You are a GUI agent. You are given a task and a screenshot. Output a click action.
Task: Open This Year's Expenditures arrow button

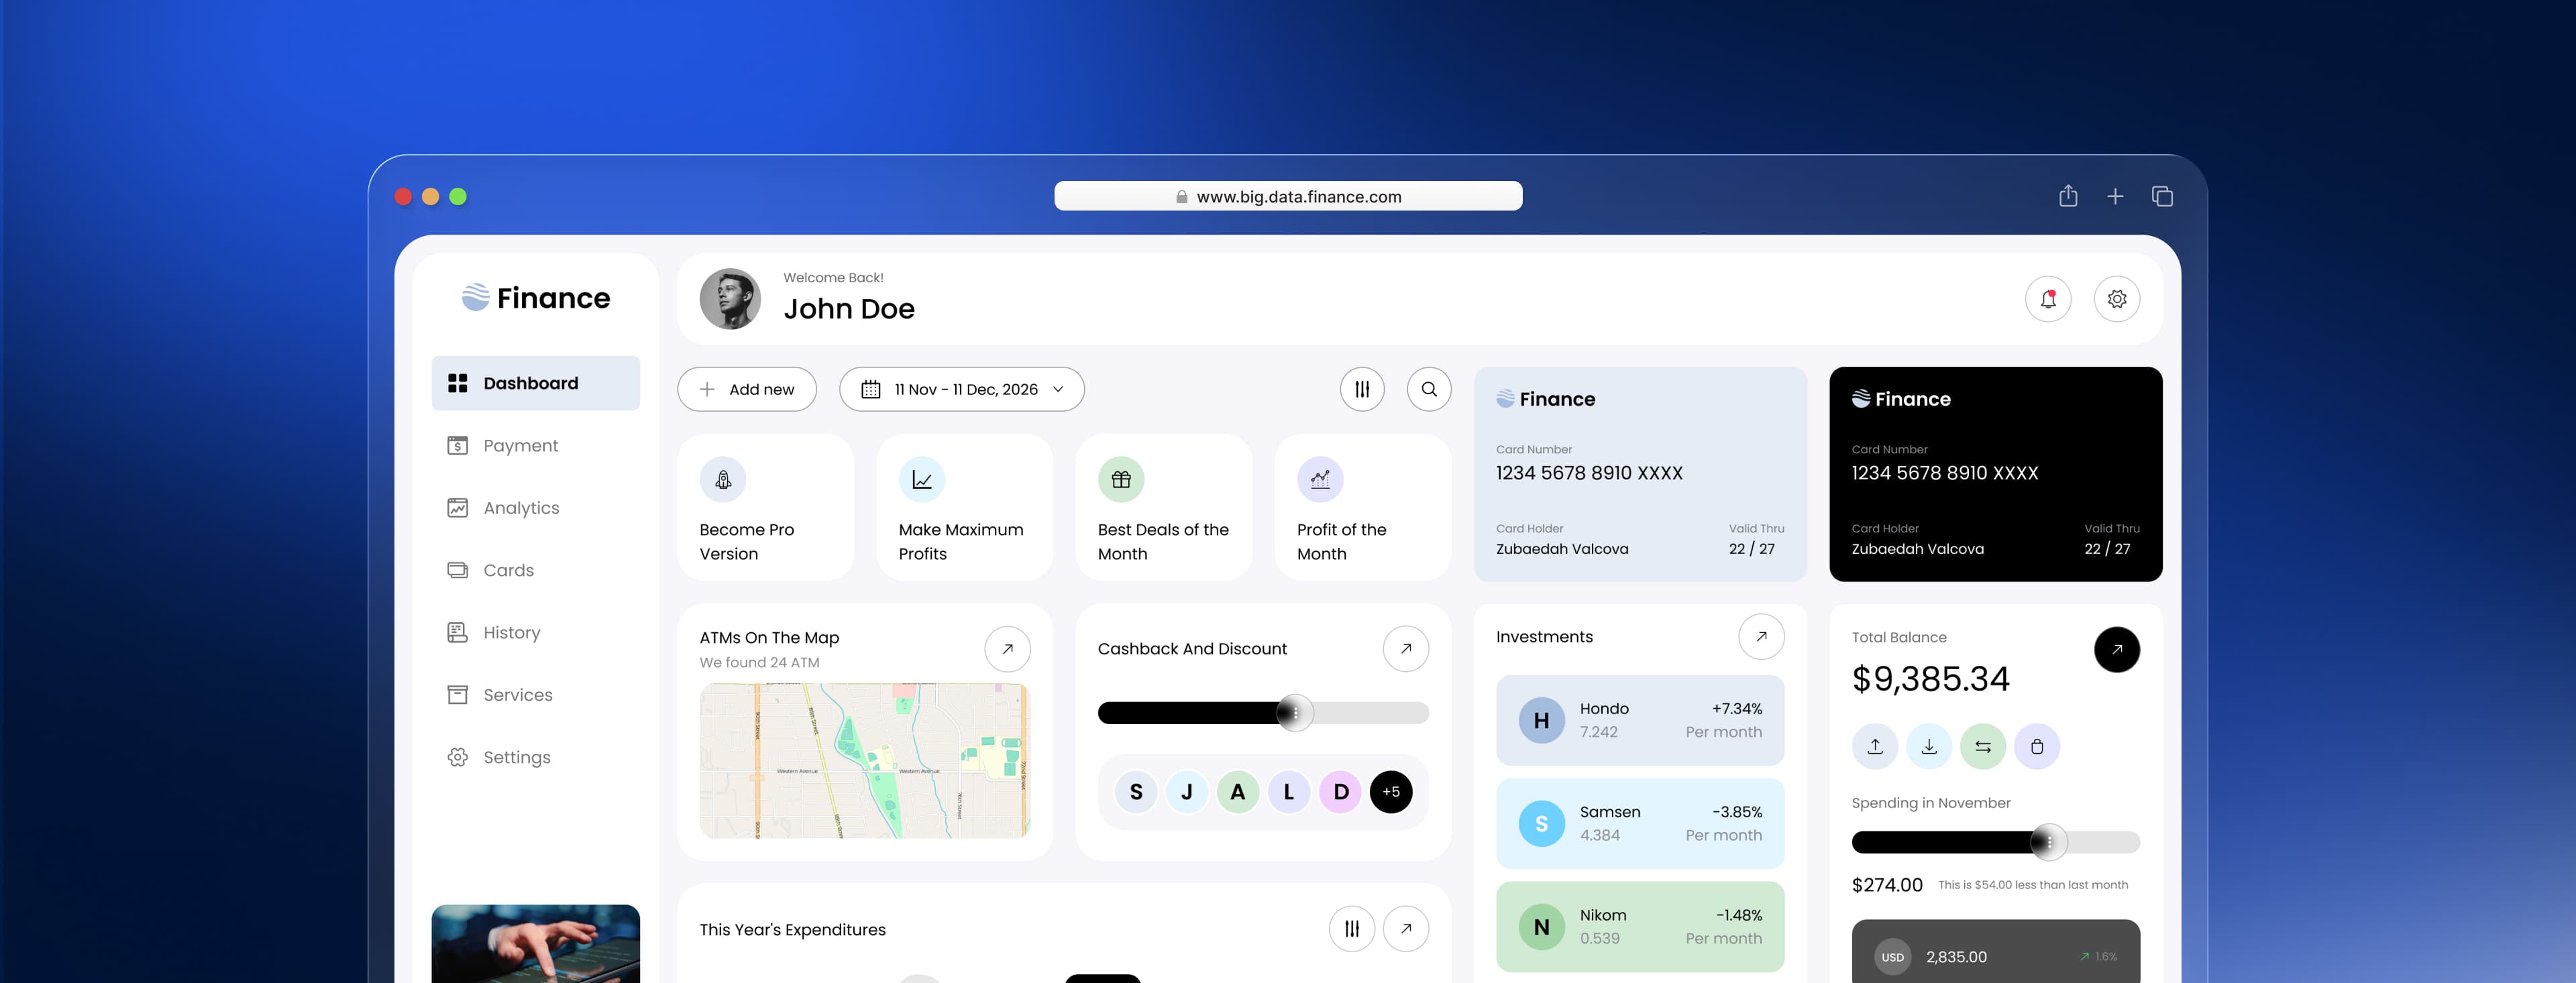click(x=1406, y=929)
